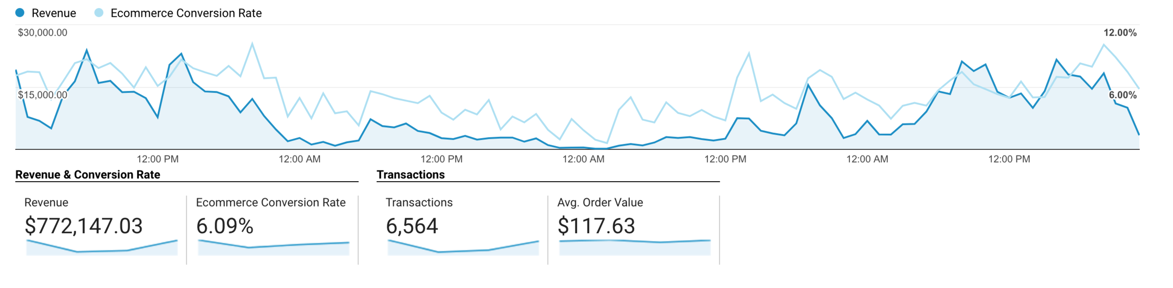The width and height of the screenshot is (1173, 288).
Task: Click the Revenue legend dot
Action: click(20, 13)
